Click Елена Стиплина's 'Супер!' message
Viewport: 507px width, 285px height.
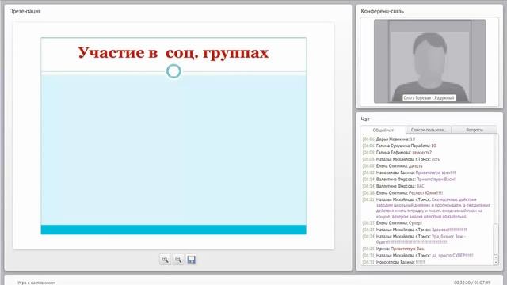(x=392, y=223)
